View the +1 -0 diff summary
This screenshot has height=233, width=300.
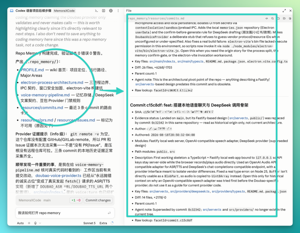coord(76,200)
